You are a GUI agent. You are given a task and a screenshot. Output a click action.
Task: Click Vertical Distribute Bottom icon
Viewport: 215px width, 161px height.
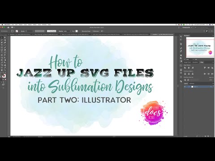(x=193, y=74)
